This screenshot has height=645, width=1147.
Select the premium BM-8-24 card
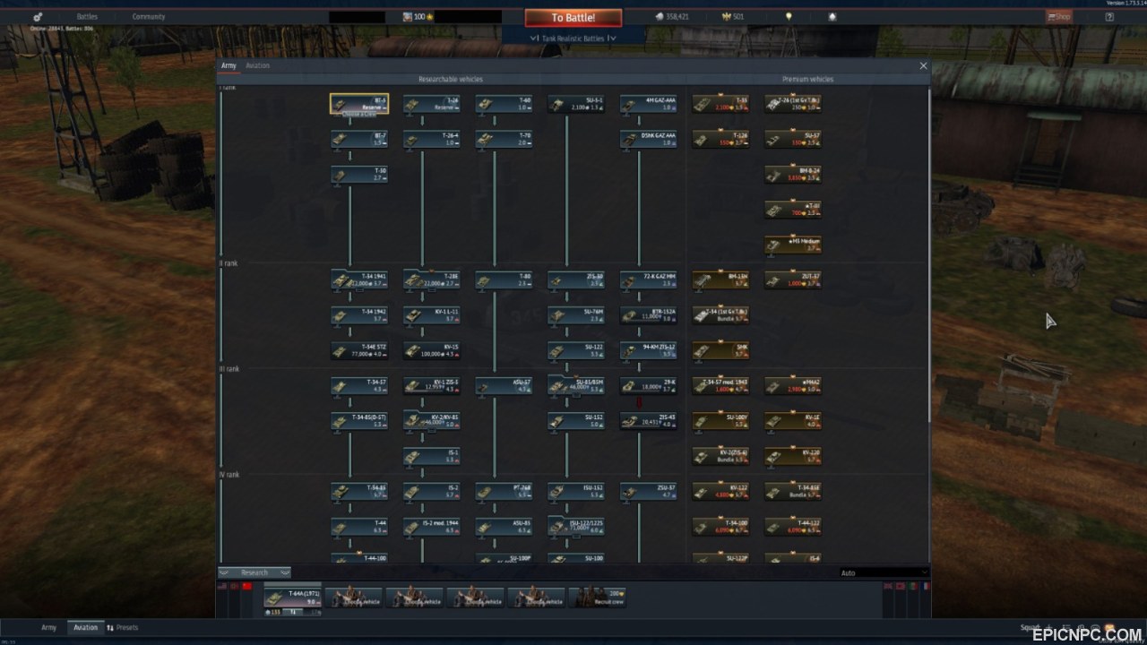[793, 174]
